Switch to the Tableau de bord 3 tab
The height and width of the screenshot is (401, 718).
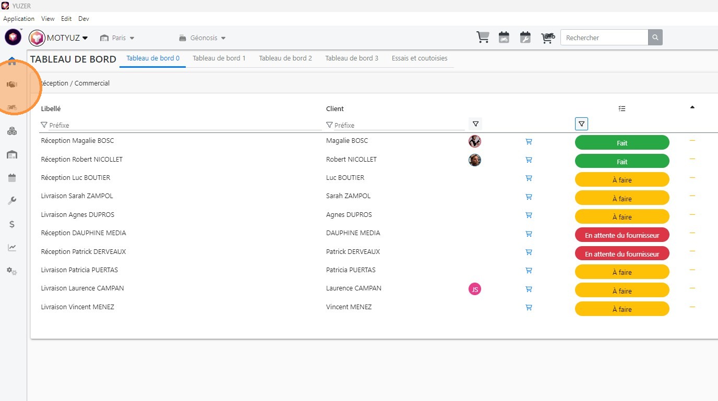tap(352, 58)
